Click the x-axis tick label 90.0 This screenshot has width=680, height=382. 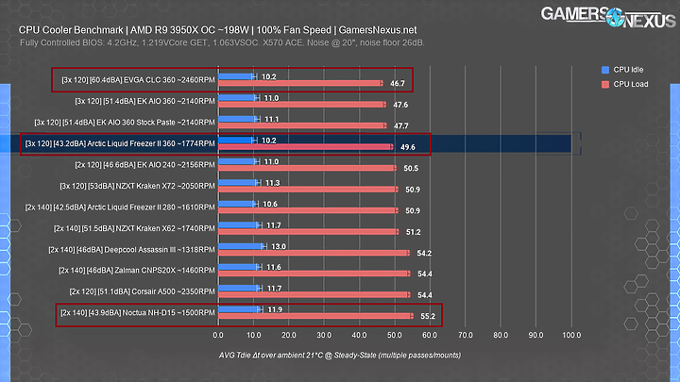[535, 335]
